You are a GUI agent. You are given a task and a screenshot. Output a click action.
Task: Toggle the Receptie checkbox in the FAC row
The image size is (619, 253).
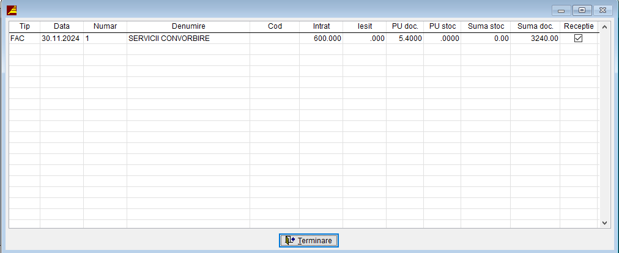pyautogui.click(x=577, y=38)
